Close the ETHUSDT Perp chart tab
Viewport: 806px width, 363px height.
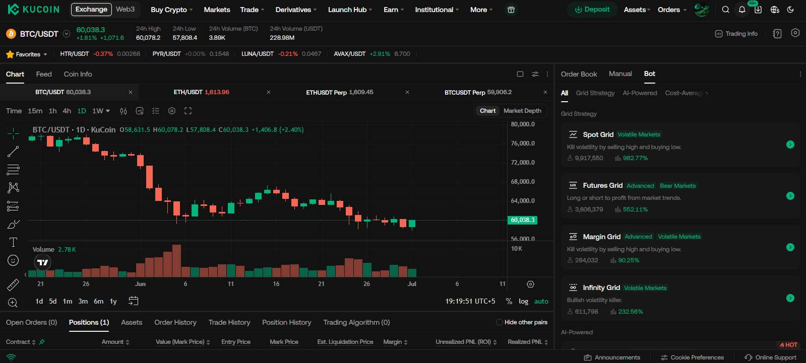point(407,92)
